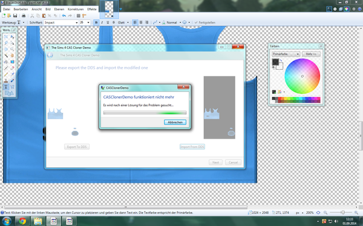Open the Primärfarbe dropdown in Farben panel
This screenshot has height=226, width=363.
[x=286, y=54]
